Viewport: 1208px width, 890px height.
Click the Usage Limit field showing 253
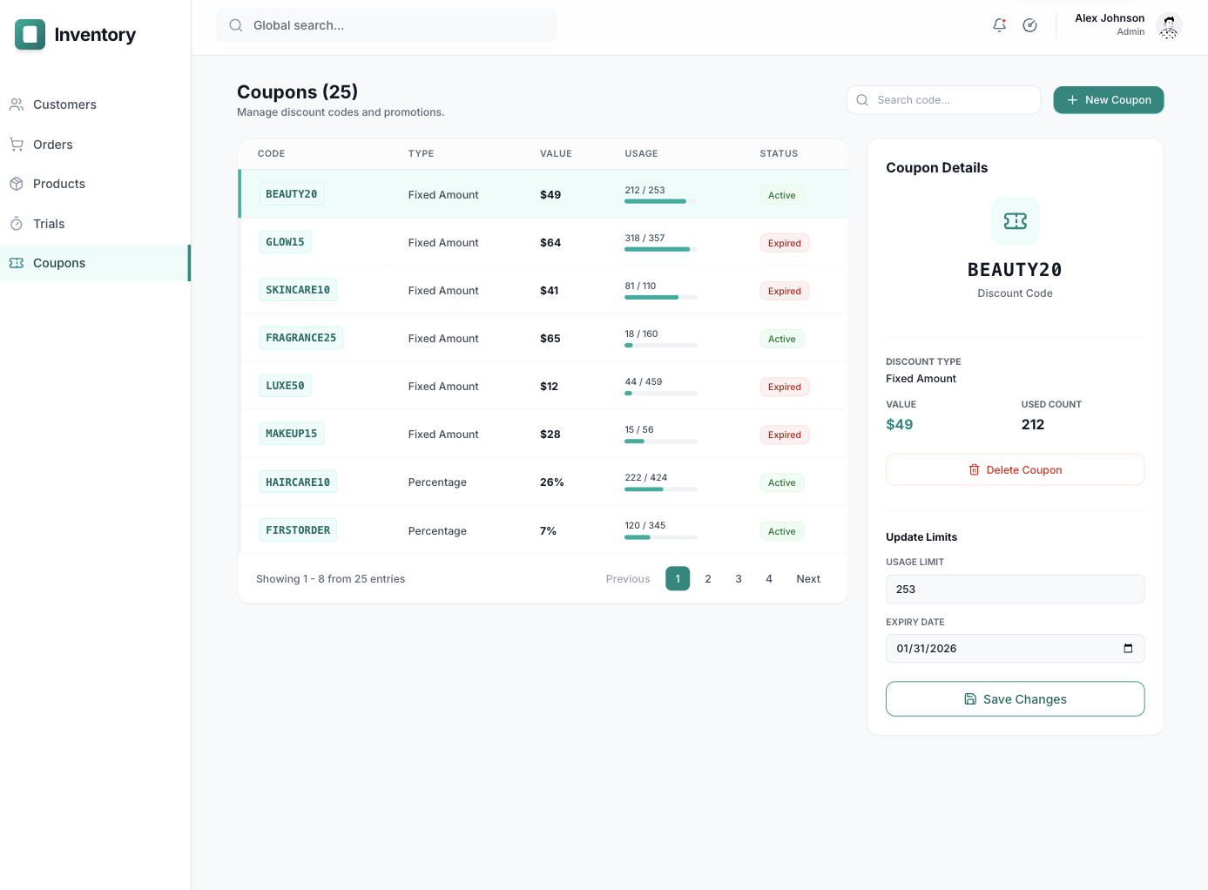[x=1016, y=590]
